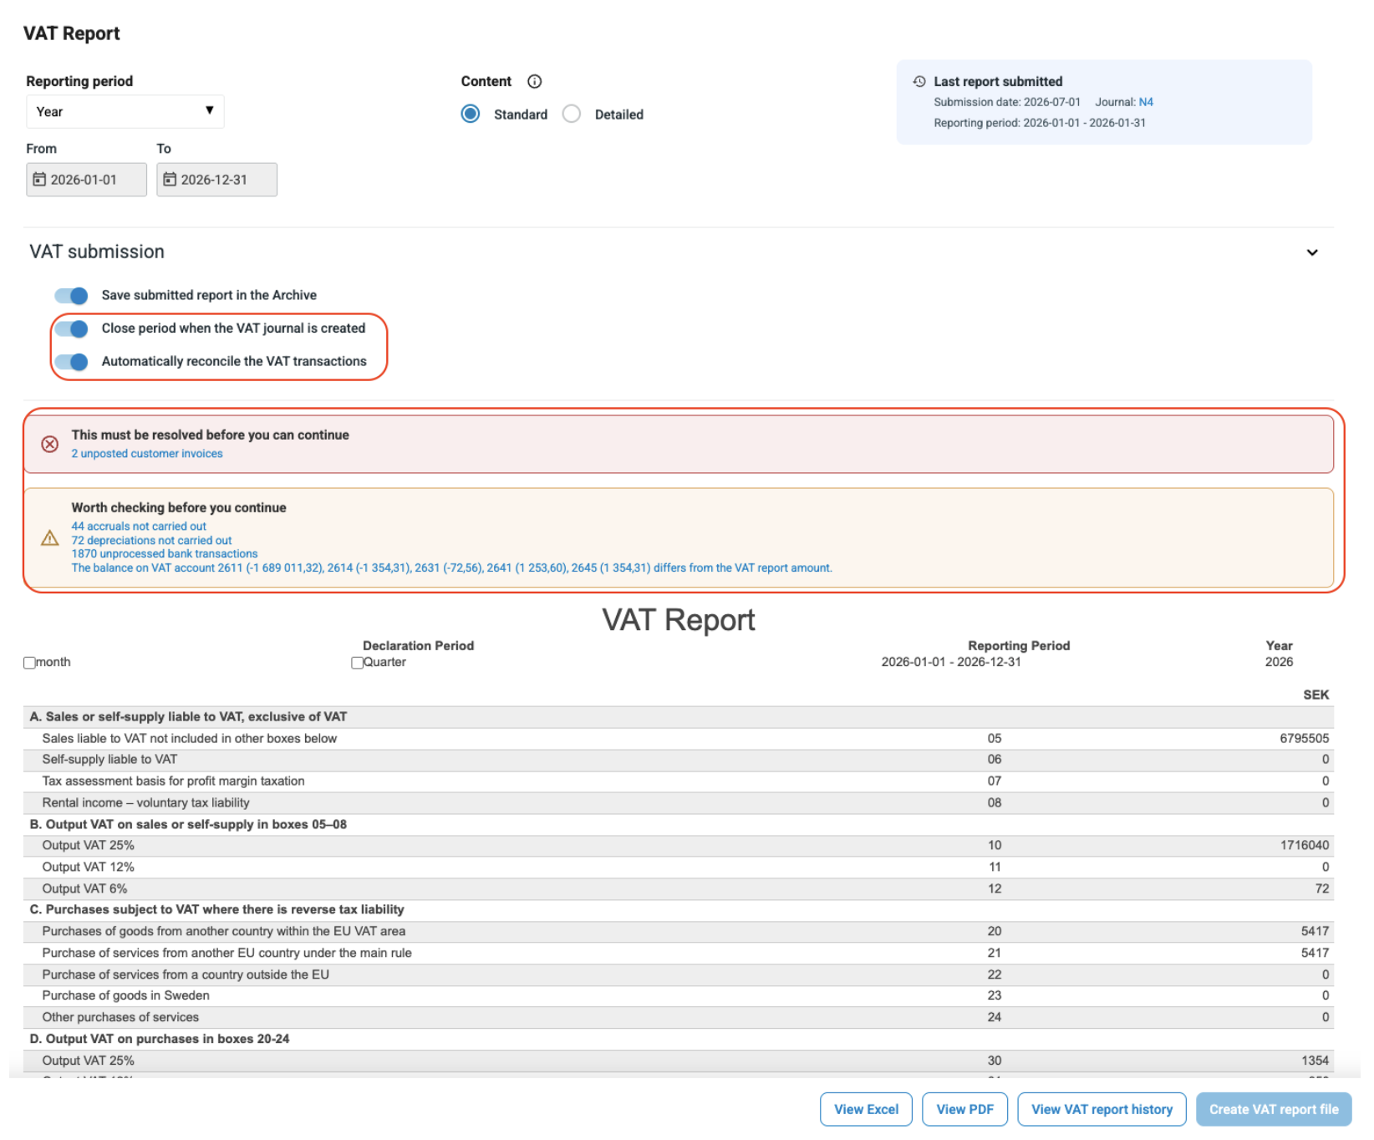This screenshot has width=1374, height=1140.
Task: Click the yellow warning triangle icon
Action: coord(50,538)
